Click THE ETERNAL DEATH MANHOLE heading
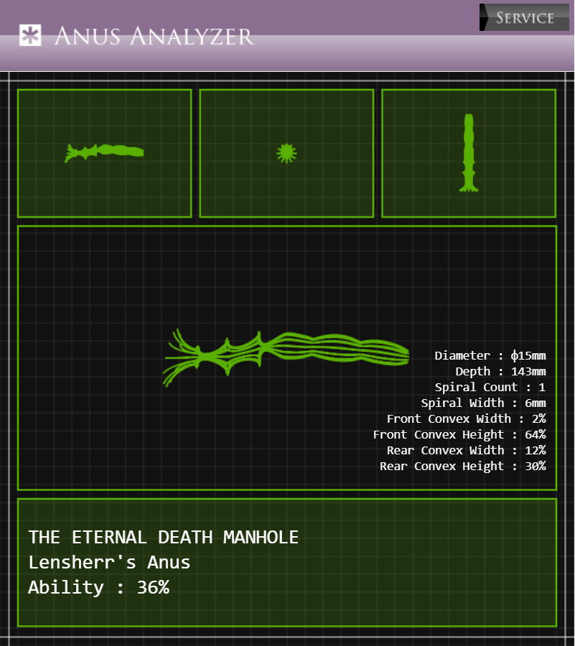Viewport: 575px width, 646px height. (164, 537)
